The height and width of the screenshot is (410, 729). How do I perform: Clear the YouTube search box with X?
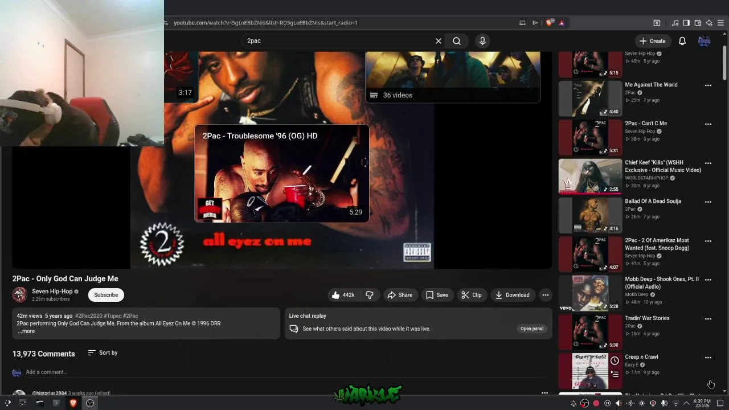[438, 41]
